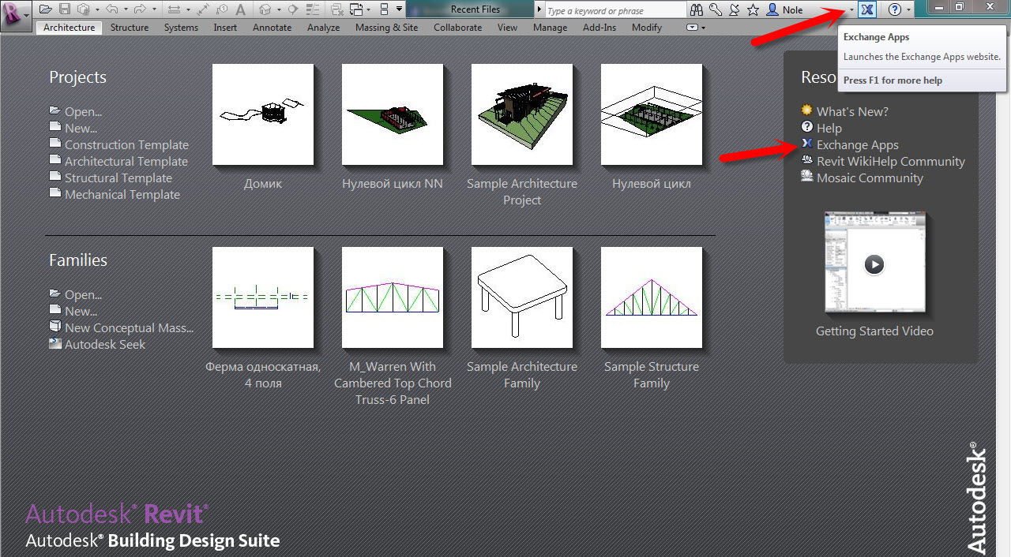Expand the Redo history dropdown arrow
1011x557 pixels.
click(x=154, y=9)
